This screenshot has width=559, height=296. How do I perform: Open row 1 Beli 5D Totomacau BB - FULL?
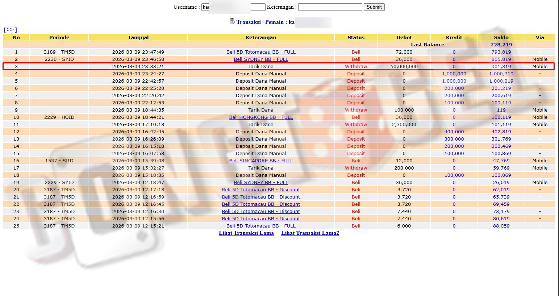[261, 52]
